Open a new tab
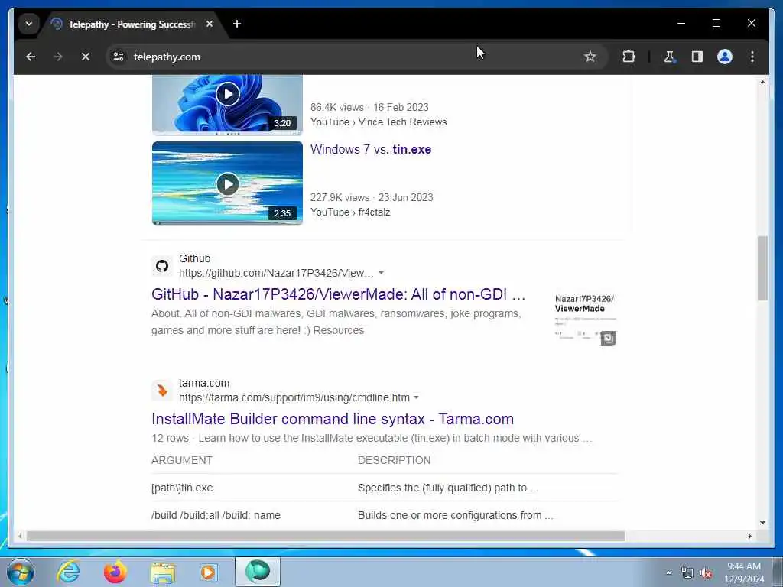This screenshot has width=783, height=587. pos(237,24)
